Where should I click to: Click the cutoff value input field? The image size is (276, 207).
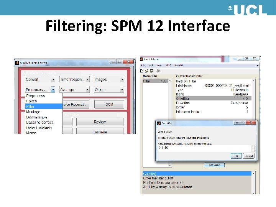tap(205, 148)
